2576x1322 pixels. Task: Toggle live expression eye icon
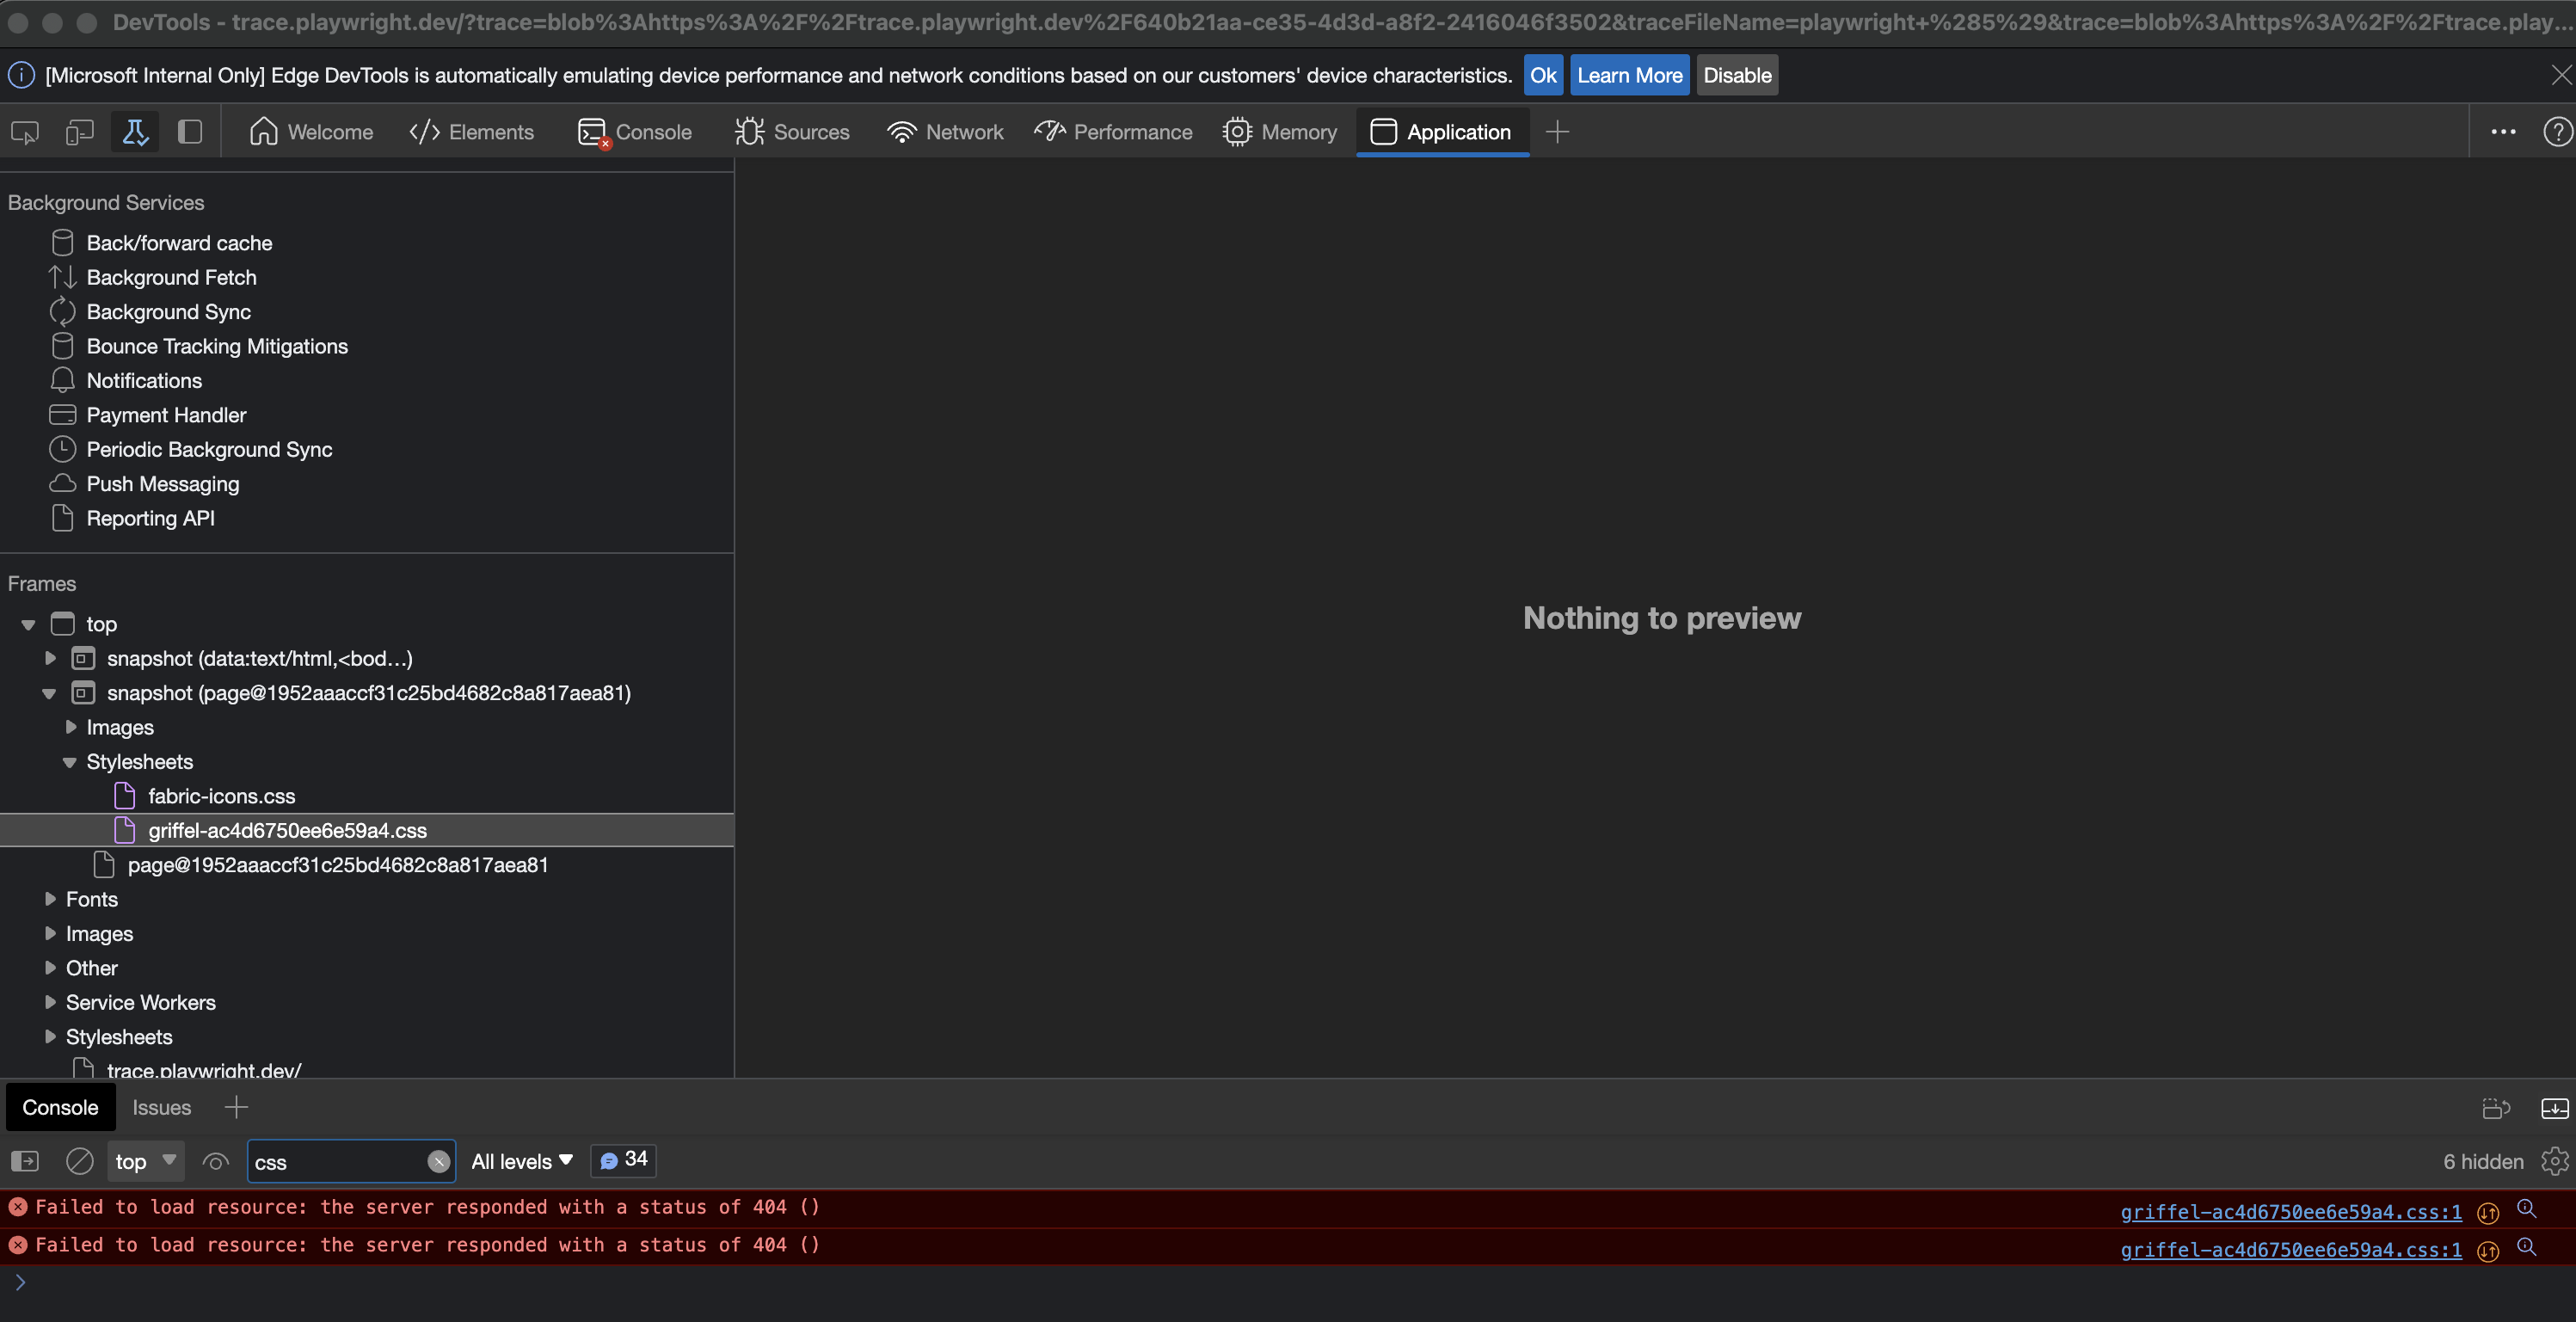point(216,1161)
